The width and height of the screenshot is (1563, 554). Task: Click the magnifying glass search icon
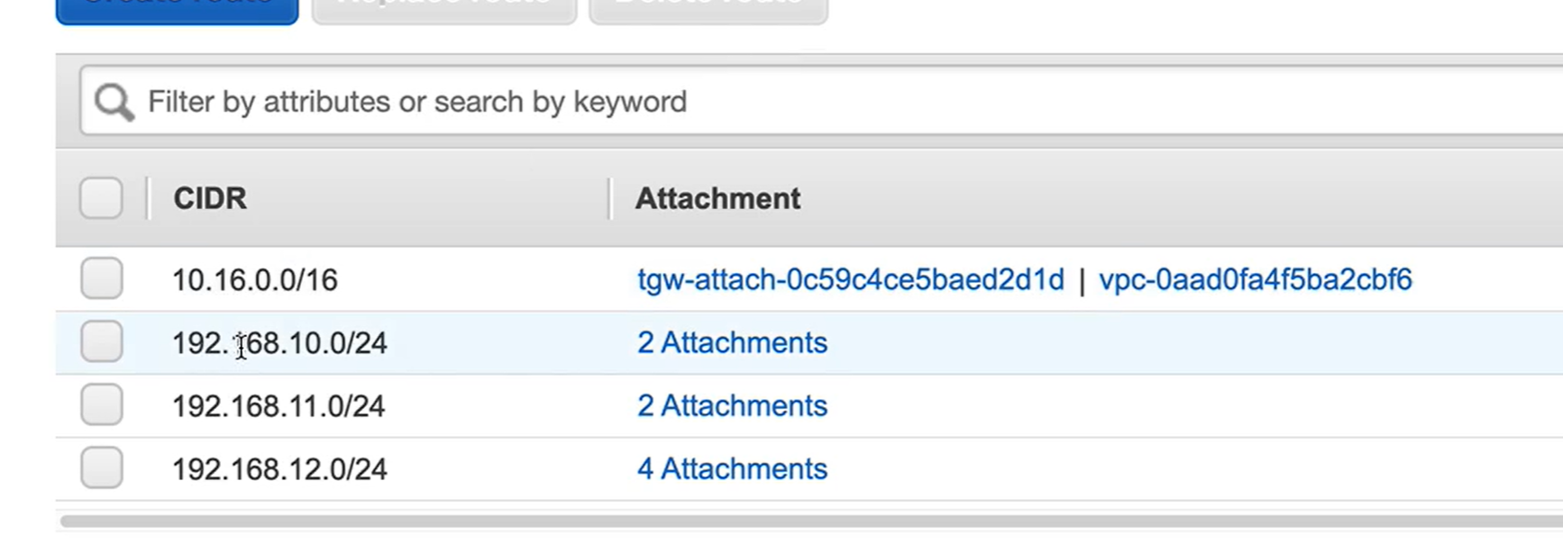114,102
